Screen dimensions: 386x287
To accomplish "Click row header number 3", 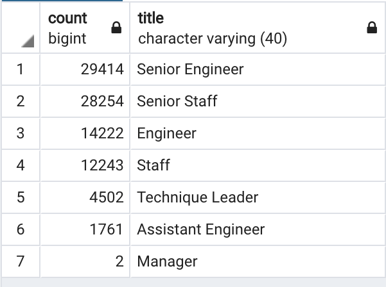I will point(20,133).
